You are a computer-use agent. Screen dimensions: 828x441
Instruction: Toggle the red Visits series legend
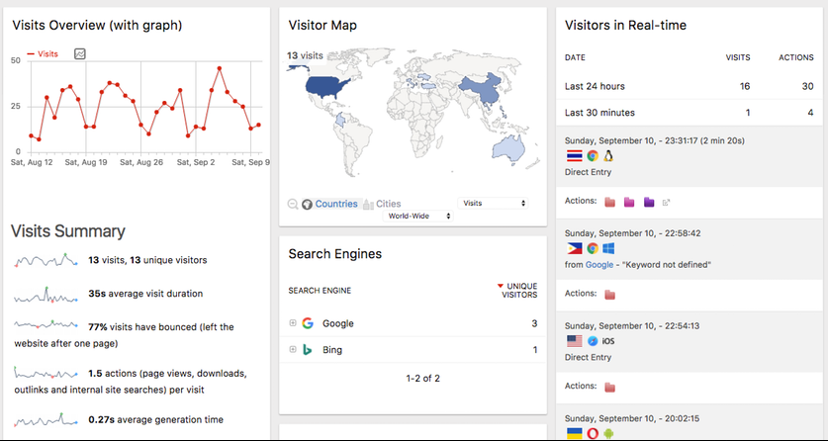click(x=43, y=53)
